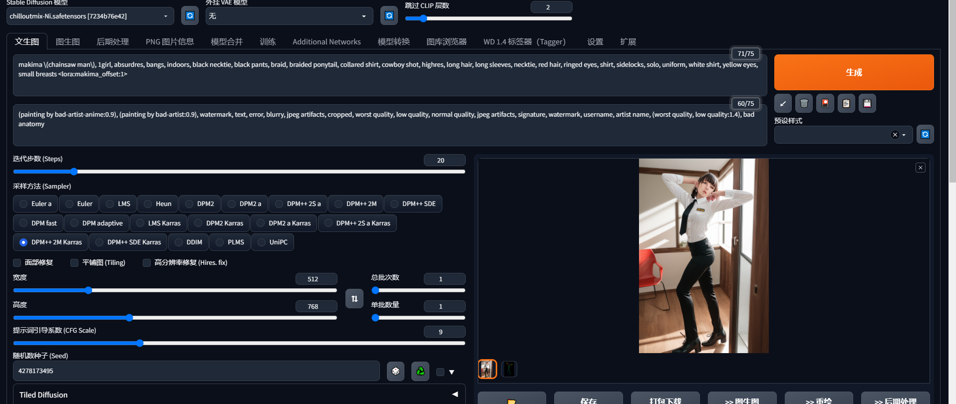Image resolution: width=956 pixels, height=404 pixels.
Task: Tick the extra seed checkbox beside the recycle icon
Action: 440,372
